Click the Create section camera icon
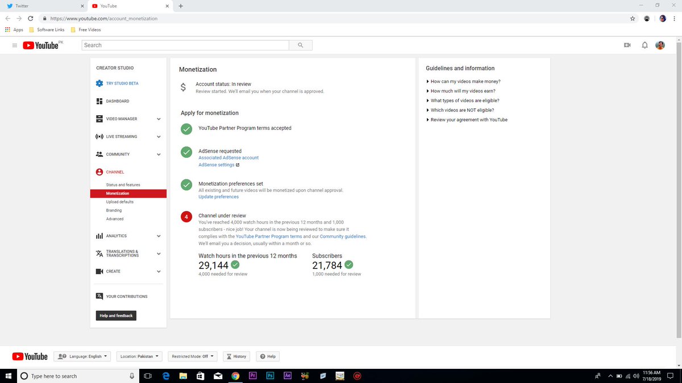The height and width of the screenshot is (383, 682). 99,271
